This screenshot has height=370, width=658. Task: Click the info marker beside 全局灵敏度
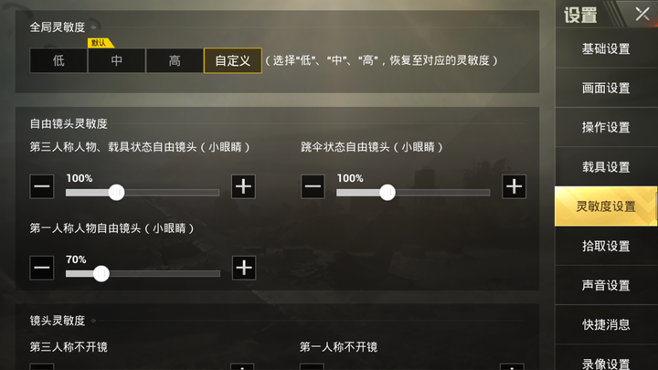(x=93, y=27)
